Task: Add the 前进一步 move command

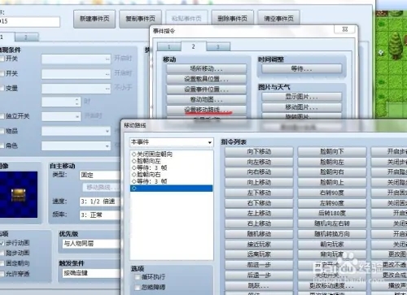Action: pos(259,265)
